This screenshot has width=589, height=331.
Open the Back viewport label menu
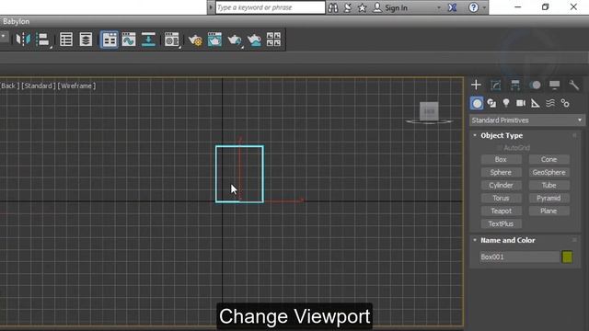pos(9,86)
